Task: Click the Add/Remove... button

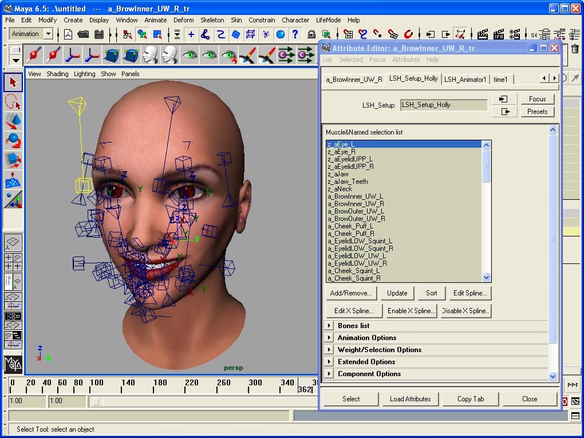Action: click(x=351, y=293)
